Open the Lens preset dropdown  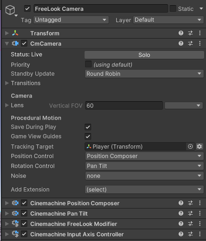pyautogui.click(x=184, y=105)
